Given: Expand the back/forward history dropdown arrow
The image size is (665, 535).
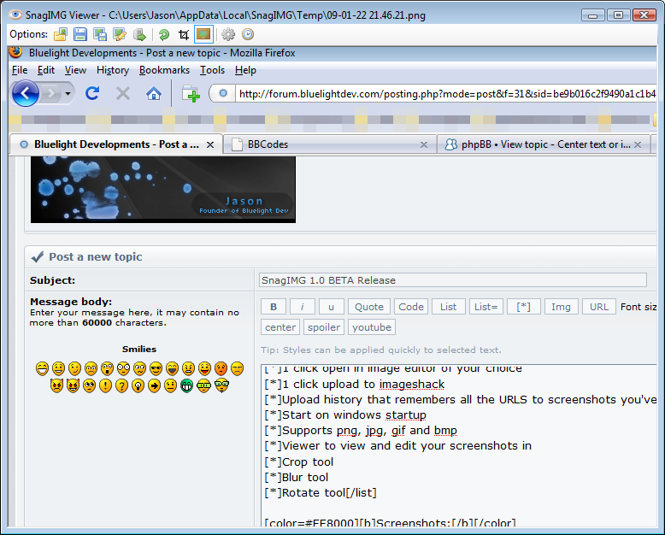Looking at the screenshot, I should tap(68, 93).
